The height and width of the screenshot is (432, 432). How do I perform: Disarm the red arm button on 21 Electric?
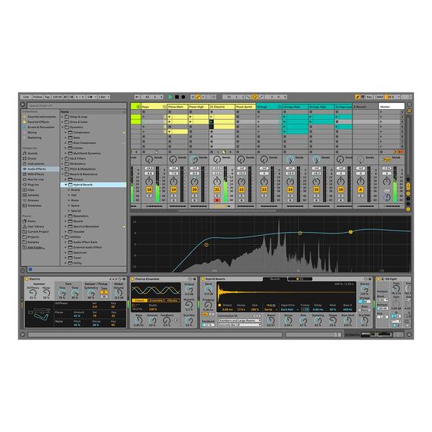pos(217,200)
